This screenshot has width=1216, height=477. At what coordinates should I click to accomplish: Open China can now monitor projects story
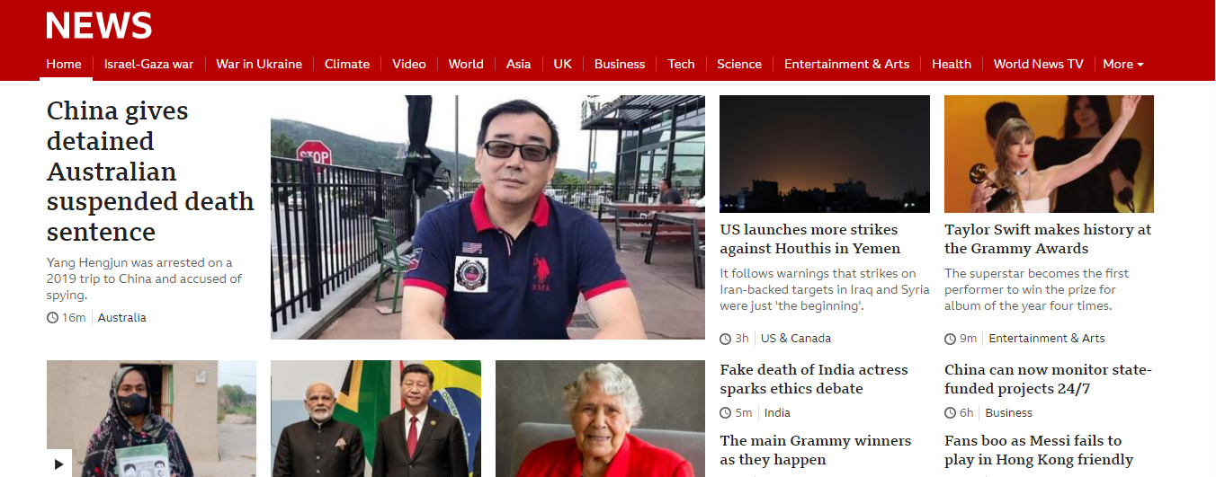1048,379
